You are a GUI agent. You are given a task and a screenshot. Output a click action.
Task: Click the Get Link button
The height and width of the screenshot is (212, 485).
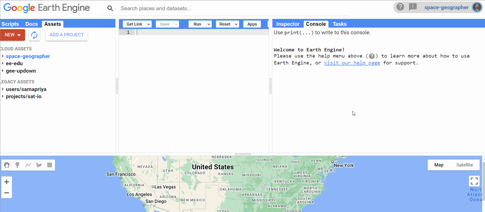(134, 24)
